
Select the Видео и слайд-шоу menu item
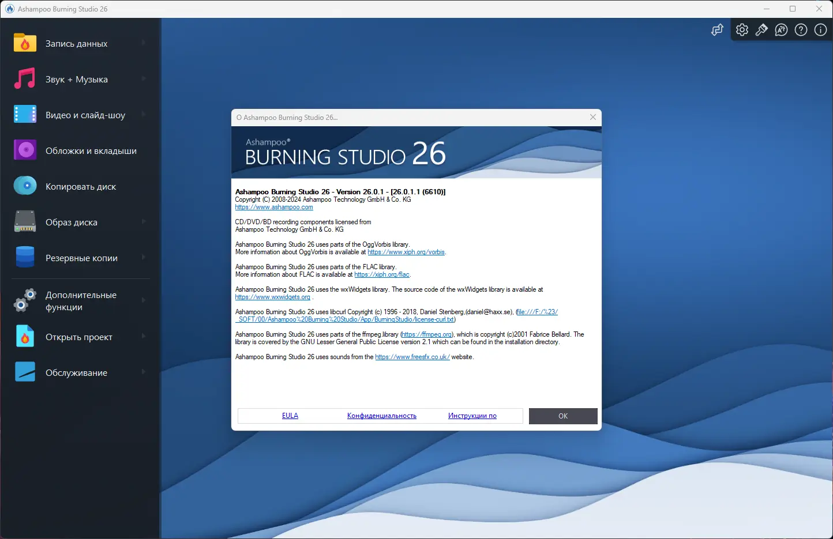[x=80, y=115]
